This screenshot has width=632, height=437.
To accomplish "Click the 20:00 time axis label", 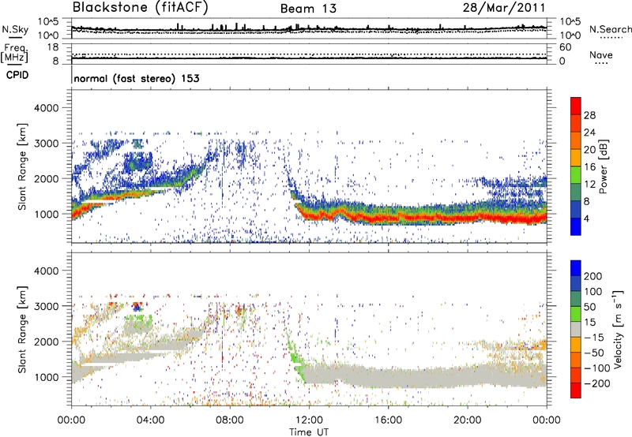I will tap(467, 420).
